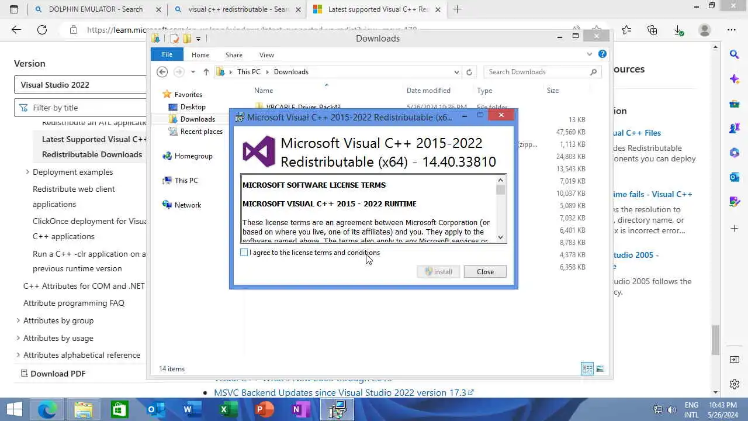Image resolution: width=748 pixels, height=421 pixels.
Task: Check the license terms agreement checkbox
Action: click(244, 253)
